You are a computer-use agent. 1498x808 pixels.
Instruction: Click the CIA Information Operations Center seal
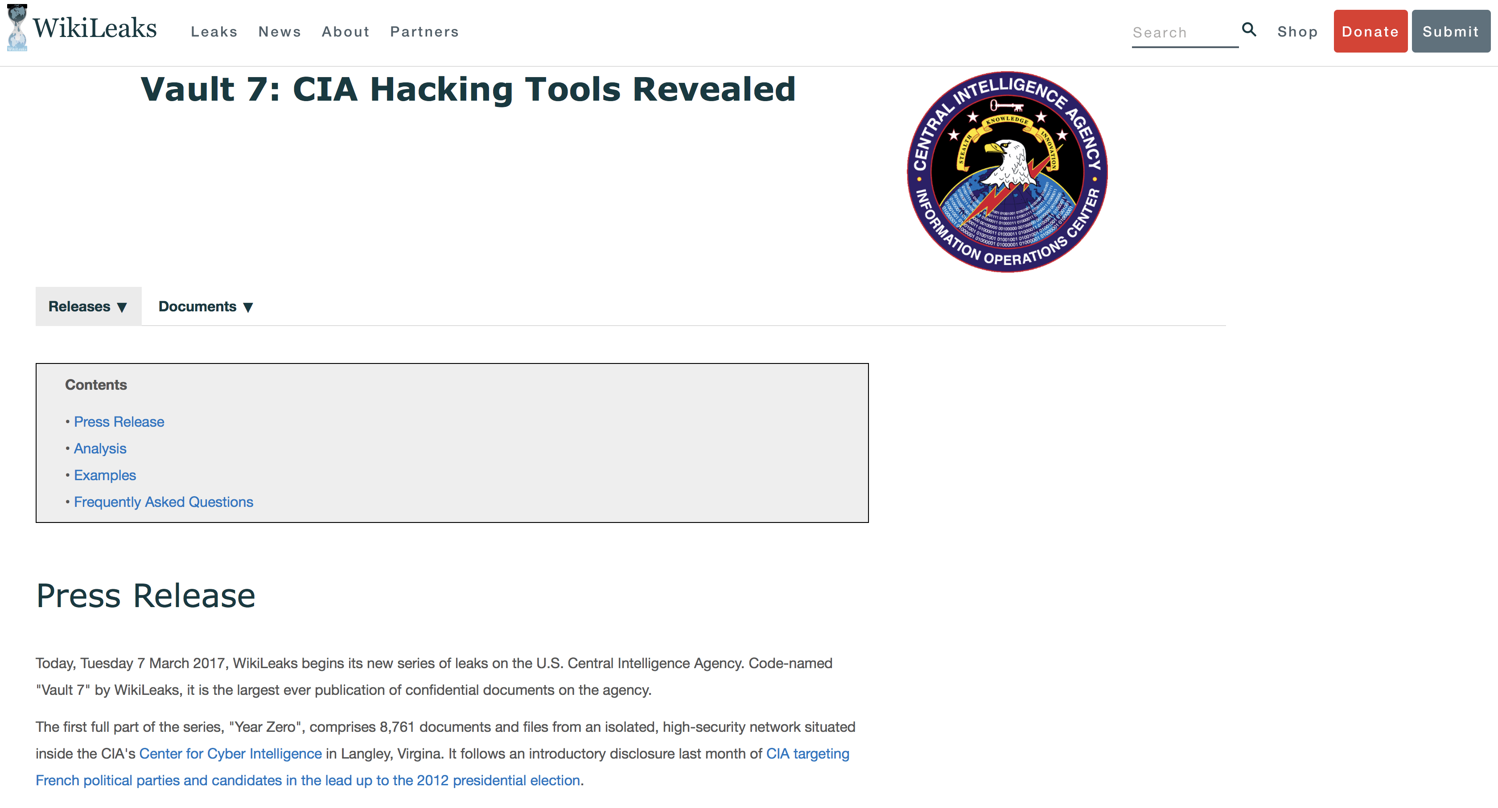coord(1007,172)
